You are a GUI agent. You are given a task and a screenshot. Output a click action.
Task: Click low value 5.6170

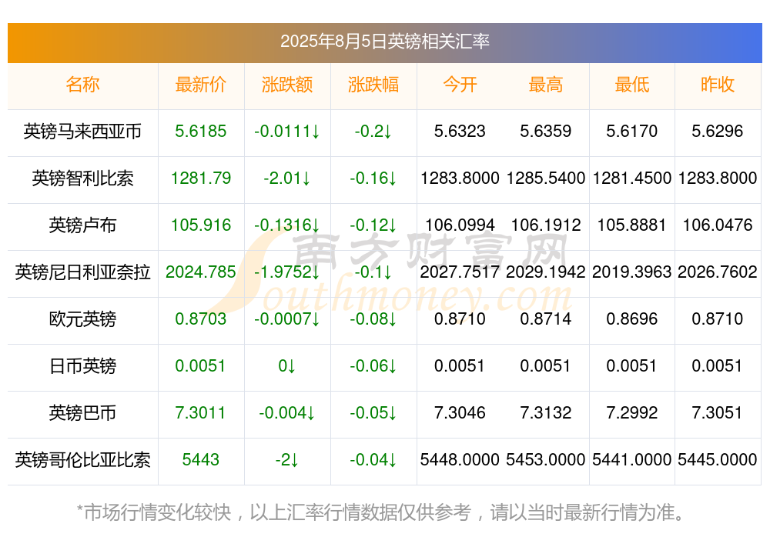point(632,131)
